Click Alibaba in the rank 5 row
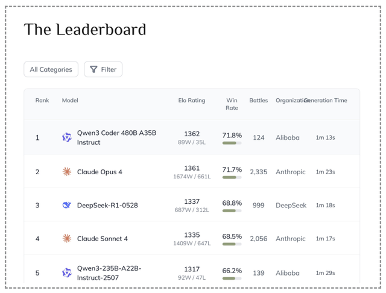The width and height of the screenshot is (386, 293). 288,273
